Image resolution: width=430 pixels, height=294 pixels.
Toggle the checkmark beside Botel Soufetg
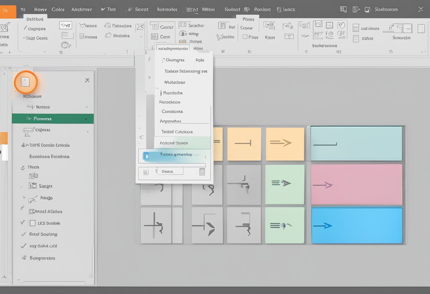tap(24, 234)
